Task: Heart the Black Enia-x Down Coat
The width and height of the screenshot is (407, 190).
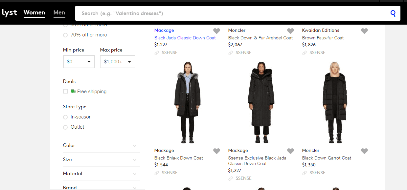Action: (x=216, y=151)
